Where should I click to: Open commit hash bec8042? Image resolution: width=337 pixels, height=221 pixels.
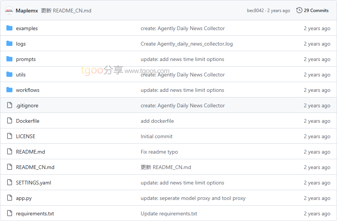coord(255,11)
